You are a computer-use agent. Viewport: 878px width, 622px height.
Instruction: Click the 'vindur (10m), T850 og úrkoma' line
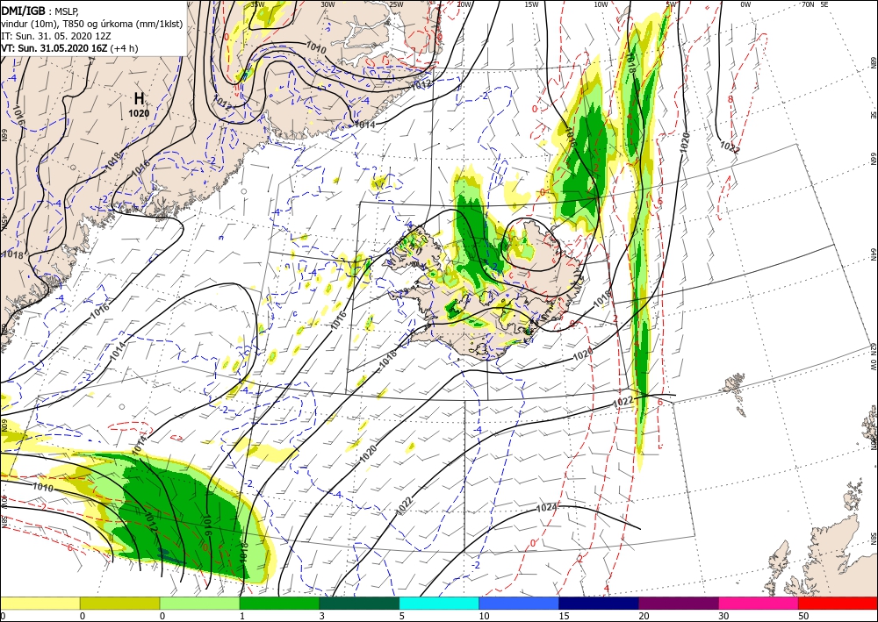click(92, 23)
